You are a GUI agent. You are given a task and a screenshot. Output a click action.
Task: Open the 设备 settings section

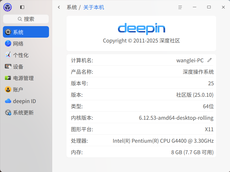[26, 67]
